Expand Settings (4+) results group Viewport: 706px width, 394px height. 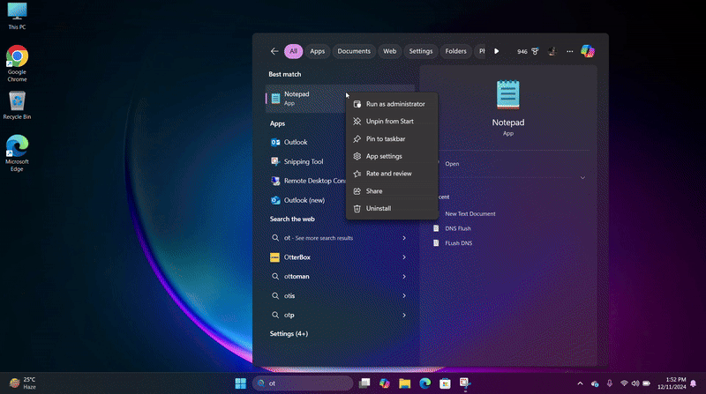click(x=289, y=334)
